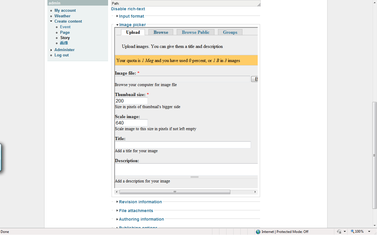Expand the File attachments section
Screen dimensions: 377x235
[136, 211]
